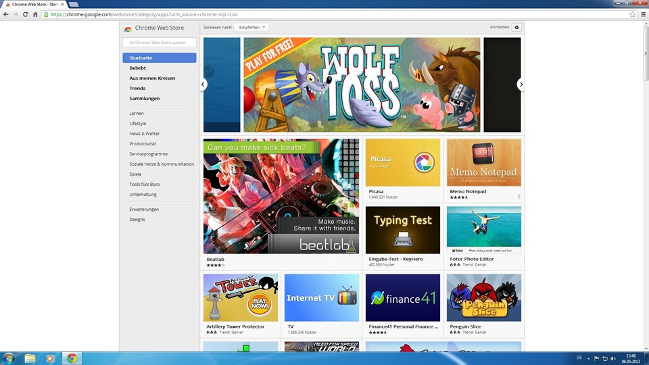Select Beliebt in the sidebar
Viewport: 649px width, 365px height.
[138, 68]
